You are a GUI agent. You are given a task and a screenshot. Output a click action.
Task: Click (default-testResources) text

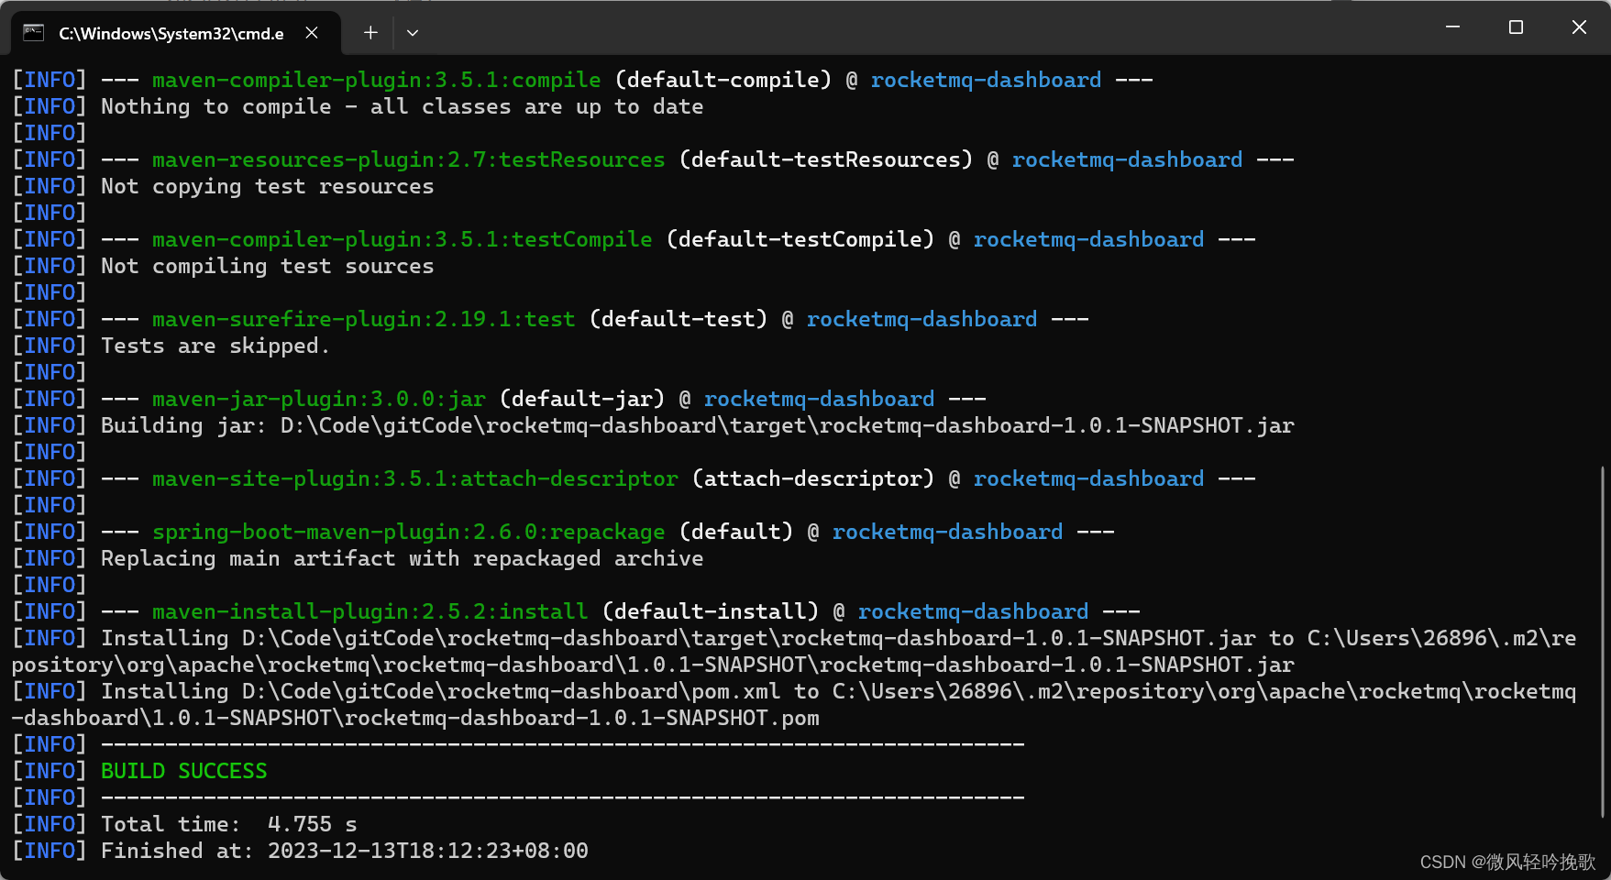(x=826, y=159)
